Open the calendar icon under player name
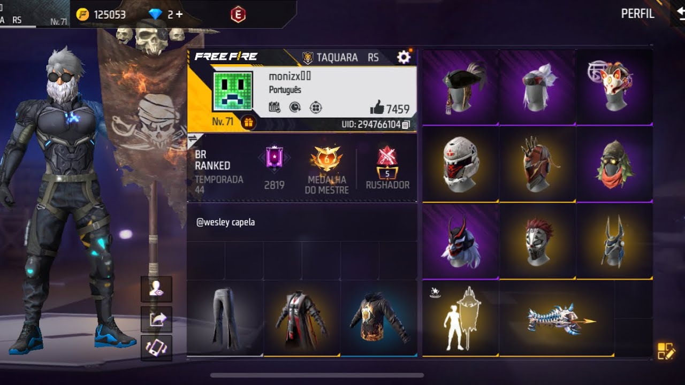Viewport: 685px width, 385px height. [275, 107]
